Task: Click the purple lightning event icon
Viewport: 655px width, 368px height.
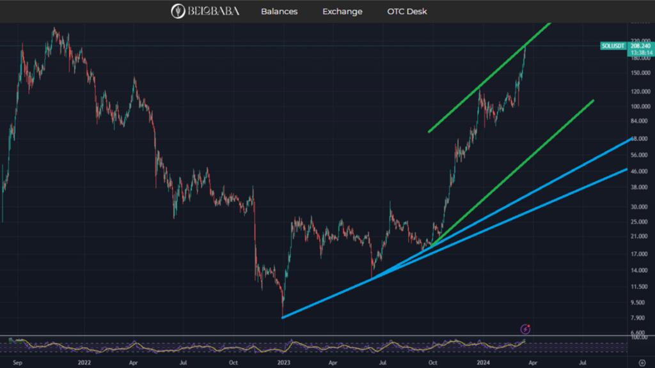Action: [x=526, y=329]
